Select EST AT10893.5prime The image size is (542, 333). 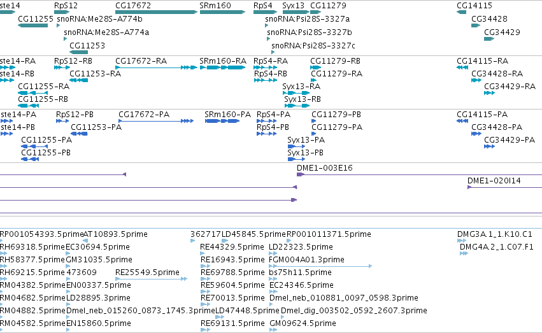click(85, 241)
